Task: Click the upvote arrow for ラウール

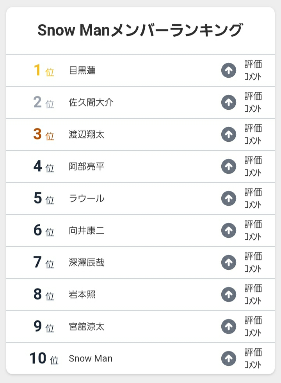Action: coord(229,198)
